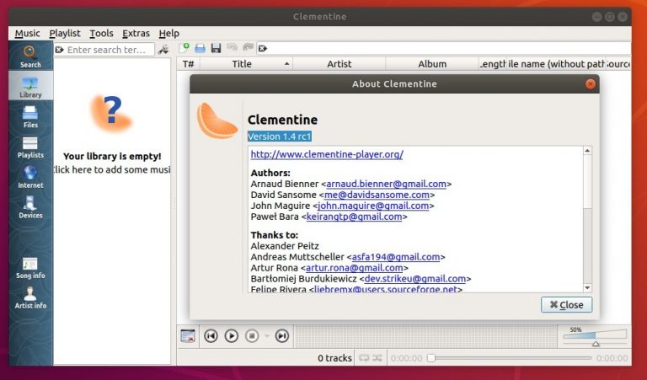The image size is (647, 380).
Task: Click the library search field
Action: pos(104,50)
